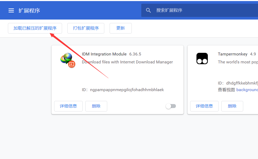Click the Tampermonkey extension icon
Viewport: 258px width, 159px height.
click(202, 58)
